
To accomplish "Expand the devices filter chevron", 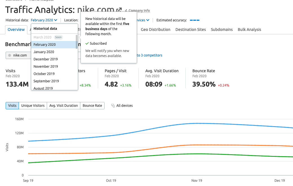I will coord(148,20).
